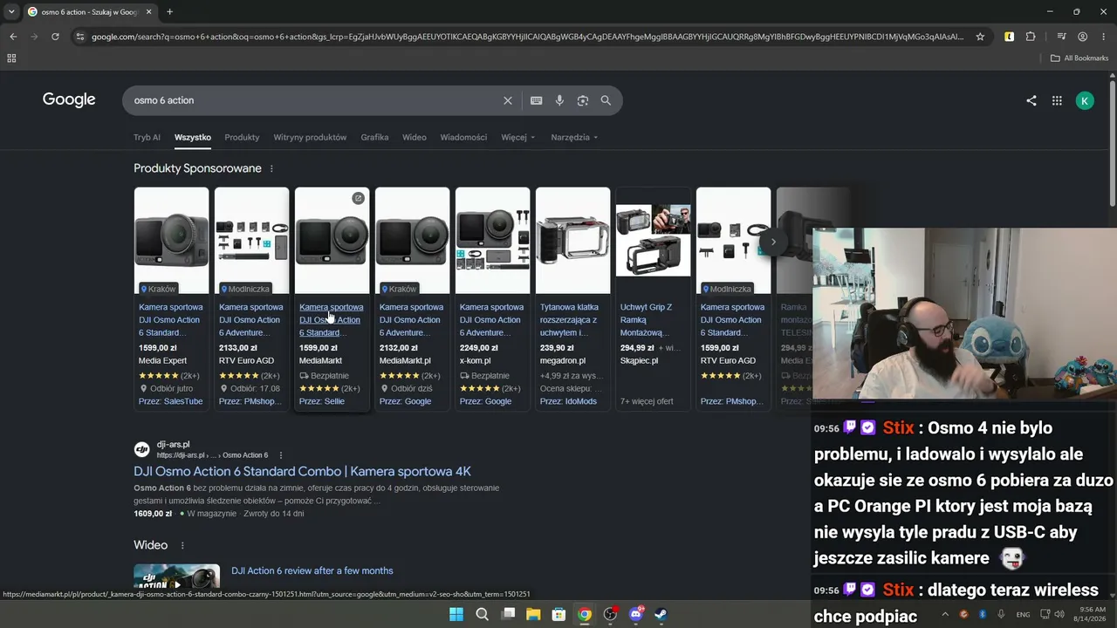Share the results with the share icon
The width and height of the screenshot is (1117, 628).
click(1031, 100)
